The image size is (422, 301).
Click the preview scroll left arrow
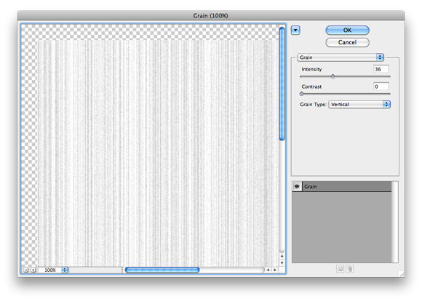coord(268,270)
